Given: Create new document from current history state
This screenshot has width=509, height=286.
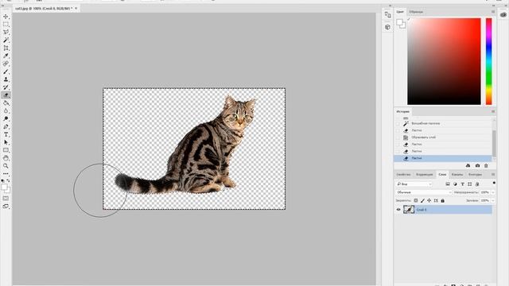Looking at the screenshot, I should coord(468,166).
